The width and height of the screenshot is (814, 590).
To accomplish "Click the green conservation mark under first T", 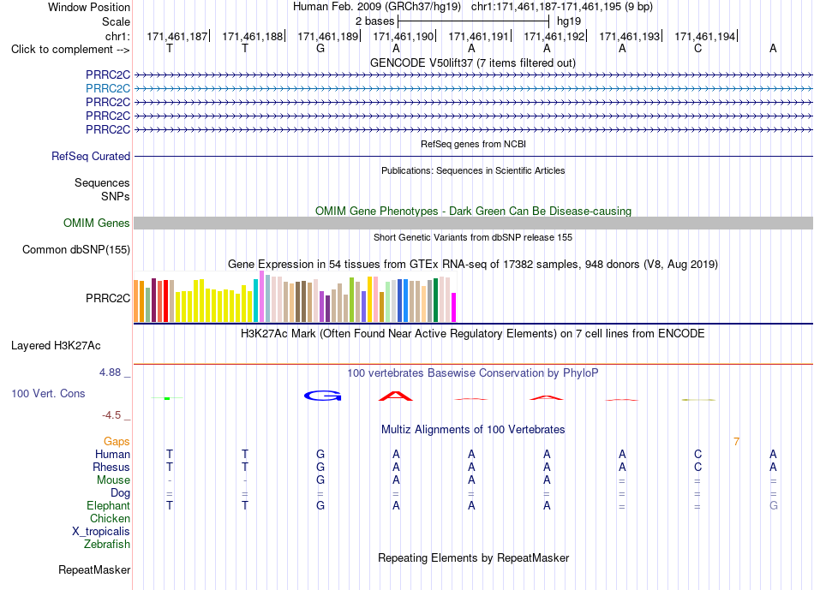I will pyautogui.click(x=167, y=398).
